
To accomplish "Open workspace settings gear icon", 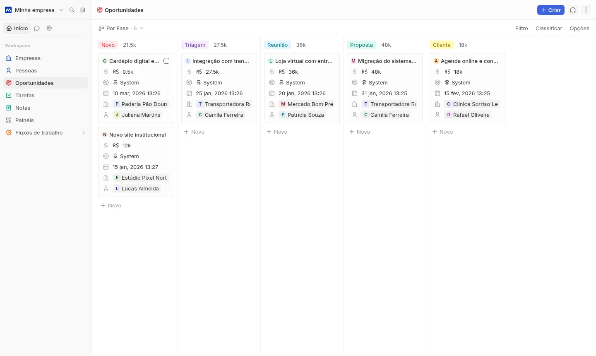I will pos(49,28).
